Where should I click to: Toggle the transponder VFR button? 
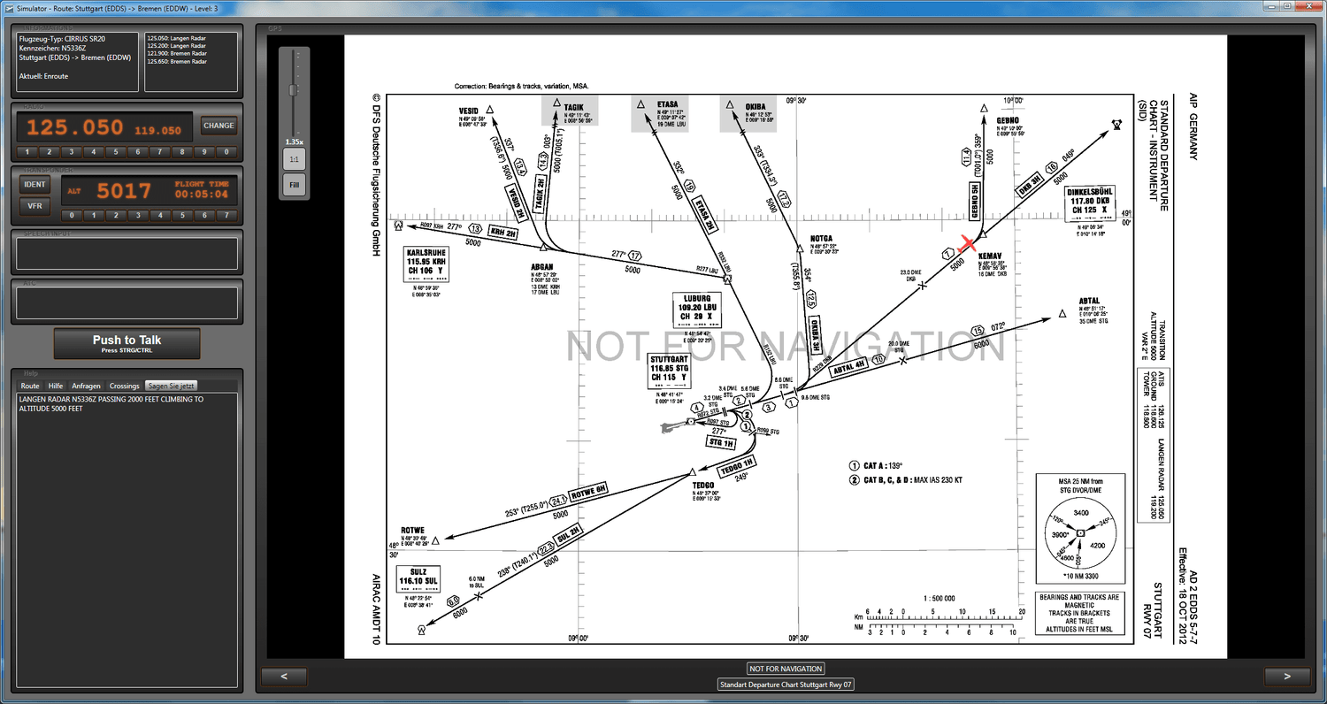click(x=35, y=205)
